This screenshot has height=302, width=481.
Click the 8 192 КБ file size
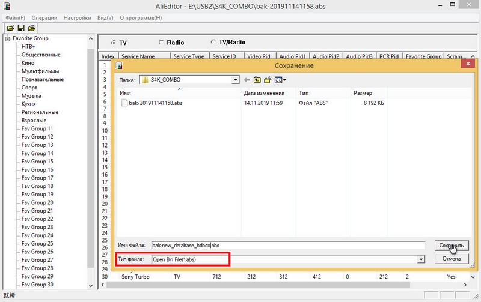click(373, 103)
